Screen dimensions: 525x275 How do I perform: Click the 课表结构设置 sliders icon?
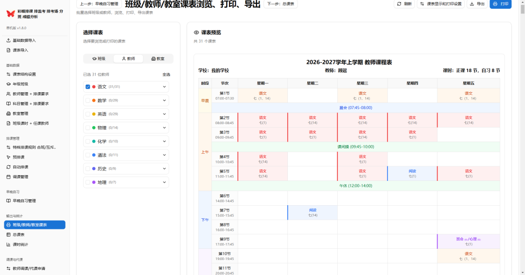pyautogui.click(x=8, y=74)
